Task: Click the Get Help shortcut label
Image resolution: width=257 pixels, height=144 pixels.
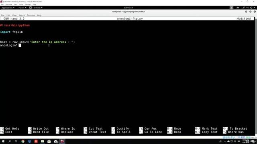Action: pos(12,129)
